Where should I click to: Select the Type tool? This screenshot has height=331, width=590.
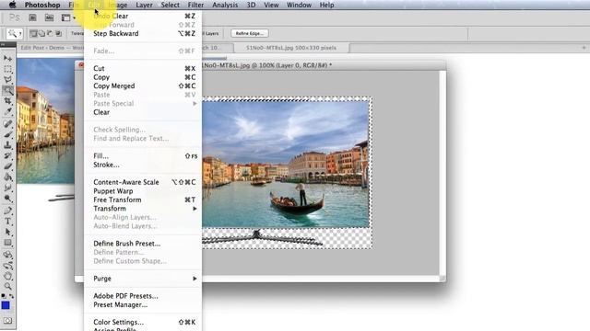(x=8, y=222)
